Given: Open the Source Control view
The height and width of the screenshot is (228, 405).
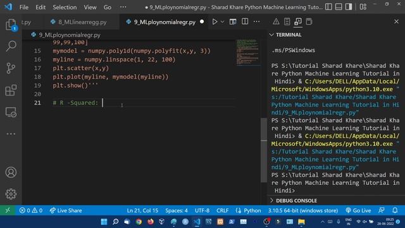Looking at the screenshot, I should [11, 68].
